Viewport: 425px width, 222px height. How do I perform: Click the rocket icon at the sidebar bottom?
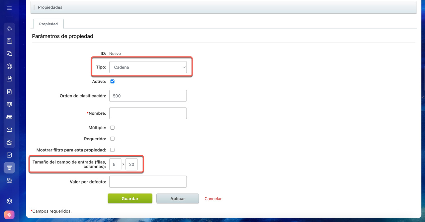(x=9, y=215)
